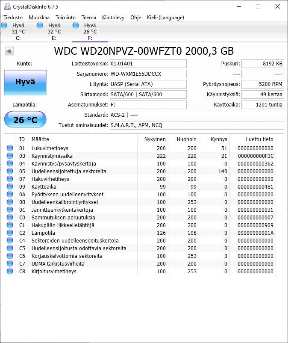Click status orb of Kirjoitusvirhetiheys row
The height and width of the screenshot is (343, 288).
tap(10, 271)
